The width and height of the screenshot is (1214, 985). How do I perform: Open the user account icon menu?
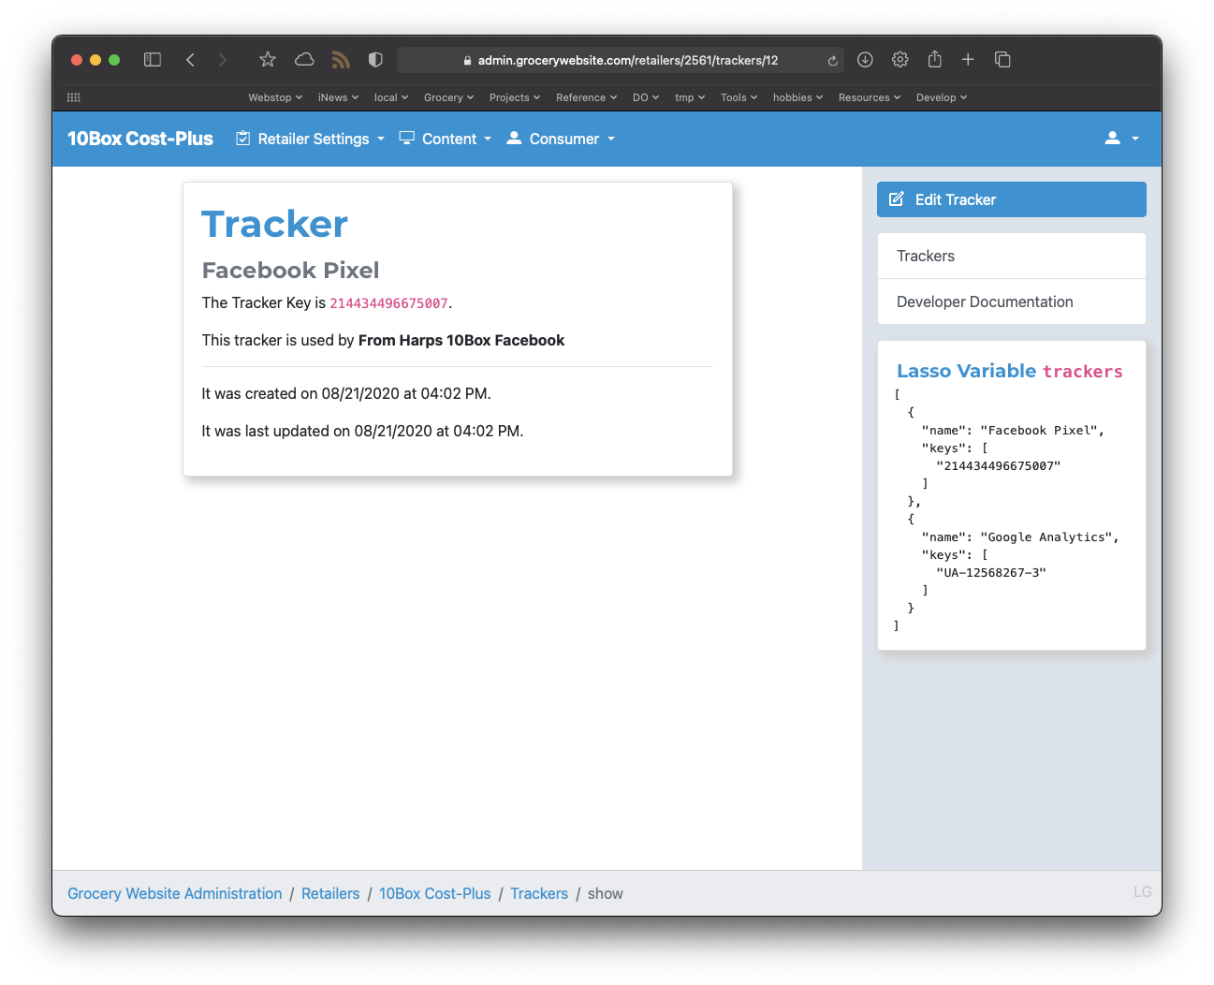tap(1112, 139)
